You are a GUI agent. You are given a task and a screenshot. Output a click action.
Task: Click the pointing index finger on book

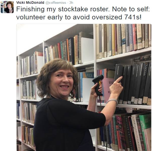[118, 79]
